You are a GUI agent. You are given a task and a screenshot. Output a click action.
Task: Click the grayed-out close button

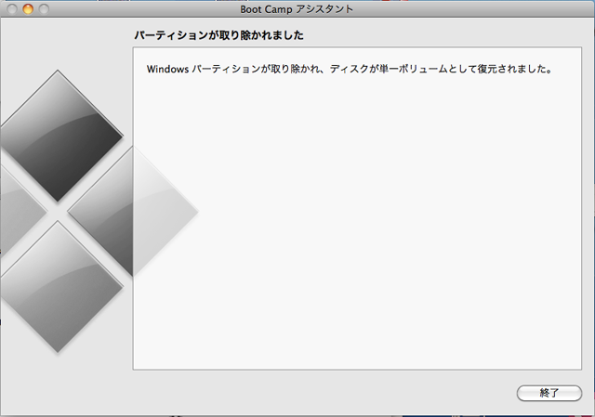tap(11, 9)
